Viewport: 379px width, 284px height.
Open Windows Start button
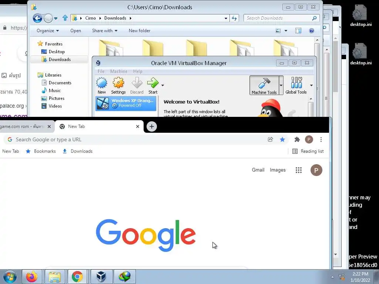pyautogui.click(x=10, y=277)
